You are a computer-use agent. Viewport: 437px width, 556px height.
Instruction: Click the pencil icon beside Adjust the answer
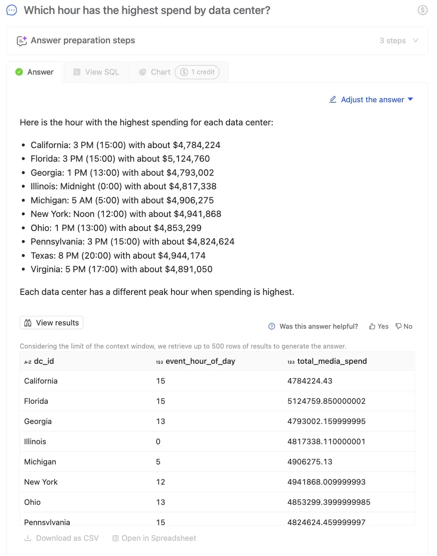[x=333, y=99]
